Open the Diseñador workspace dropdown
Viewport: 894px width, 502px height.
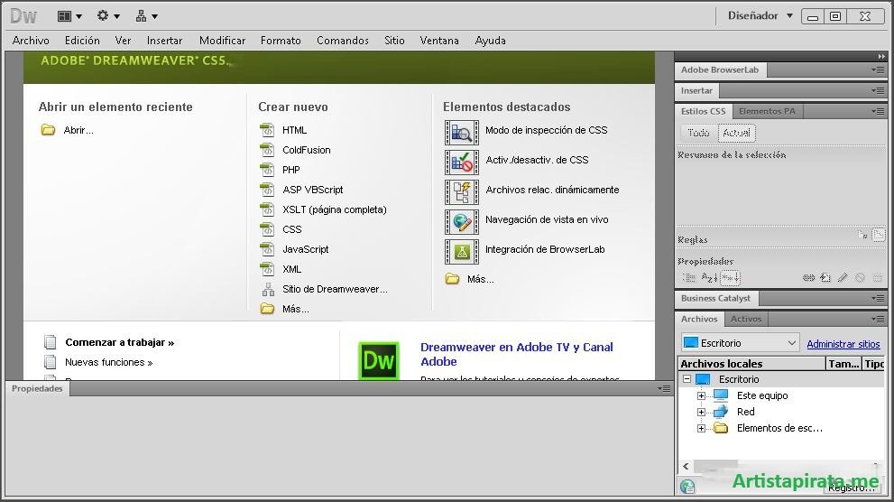(x=760, y=16)
